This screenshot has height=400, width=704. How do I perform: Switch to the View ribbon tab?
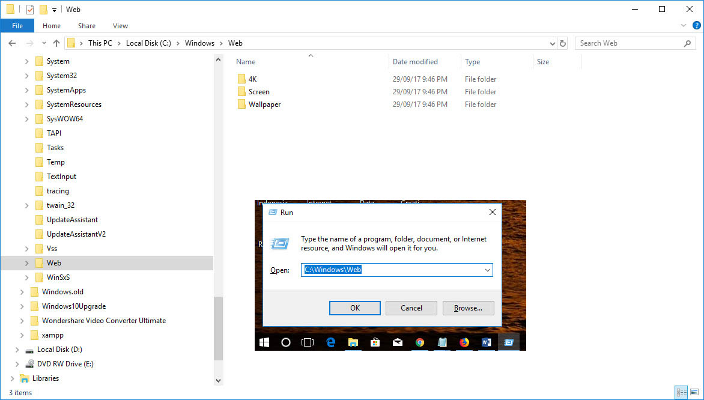coord(120,26)
